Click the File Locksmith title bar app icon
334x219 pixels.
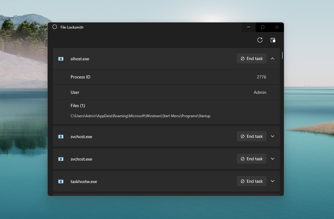pos(55,27)
